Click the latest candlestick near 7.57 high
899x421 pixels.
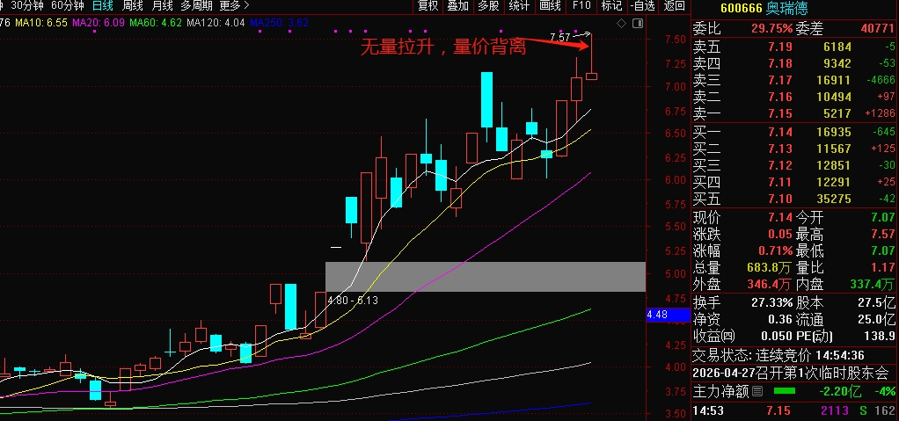[591, 76]
